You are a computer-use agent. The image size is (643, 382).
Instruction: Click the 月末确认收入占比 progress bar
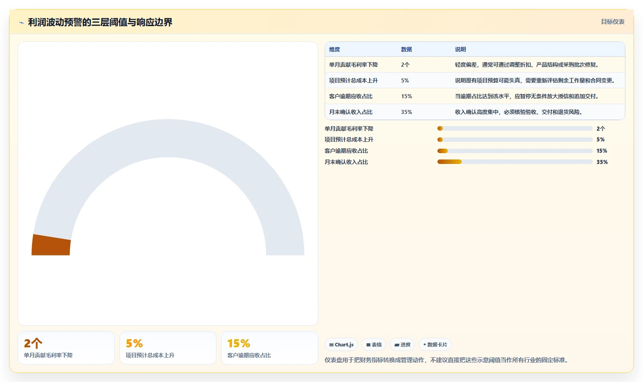pos(515,162)
